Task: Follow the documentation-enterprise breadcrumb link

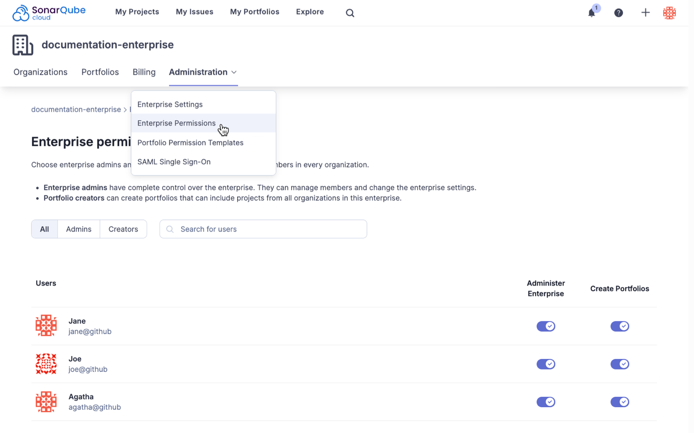Action: pyautogui.click(x=76, y=109)
